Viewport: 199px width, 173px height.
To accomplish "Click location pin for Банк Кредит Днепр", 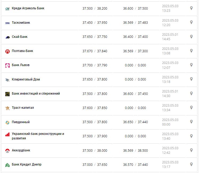I will click(191, 164).
